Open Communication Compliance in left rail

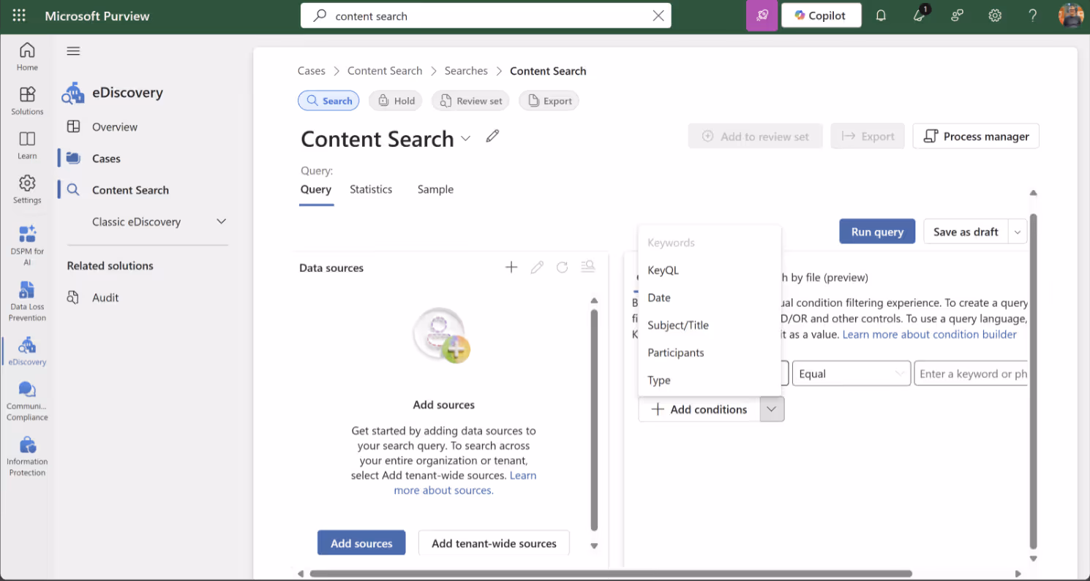(27, 400)
